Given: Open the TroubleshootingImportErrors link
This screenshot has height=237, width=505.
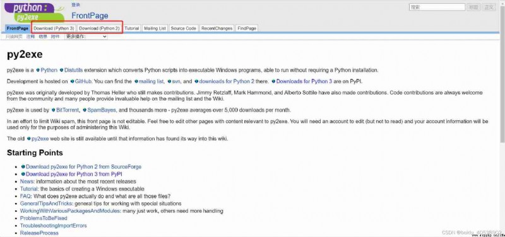Looking at the screenshot, I should coord(54,226).
